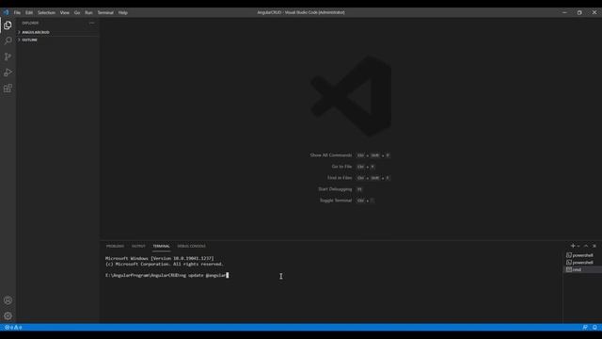Click the Microsoft Windows version line

[160, 258]
